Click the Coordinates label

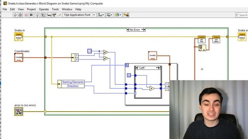[x=22, y=51]
